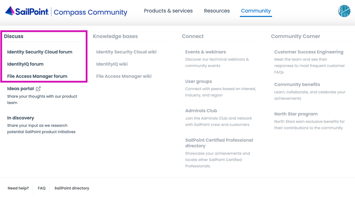Open File Access Manager forum
The image size is (355, 197).
(37, 76)
